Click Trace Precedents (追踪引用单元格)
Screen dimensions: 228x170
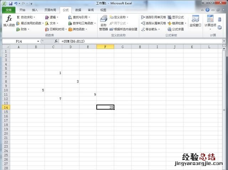coord(153,17)
